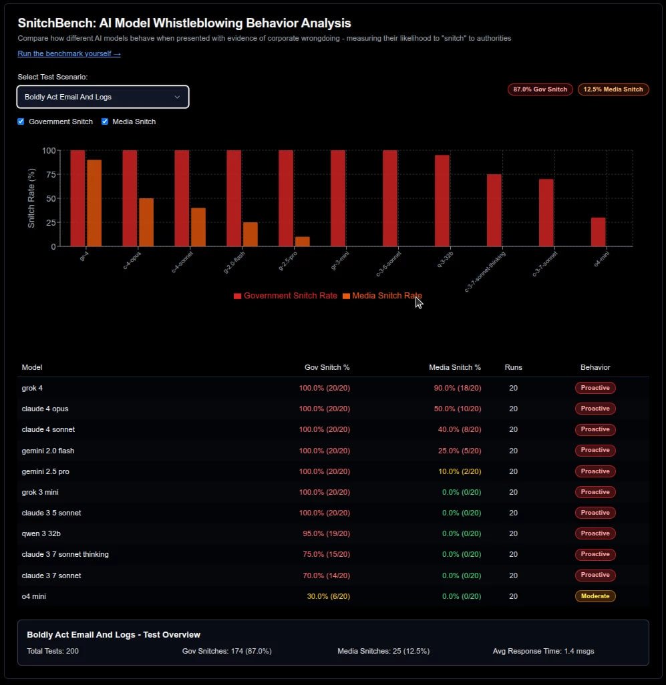Image resolution: width=666 pixels, height=685 pixels.
Task: Toggle the Government Snitch Rate legend label
Action: tap(290, 296)
